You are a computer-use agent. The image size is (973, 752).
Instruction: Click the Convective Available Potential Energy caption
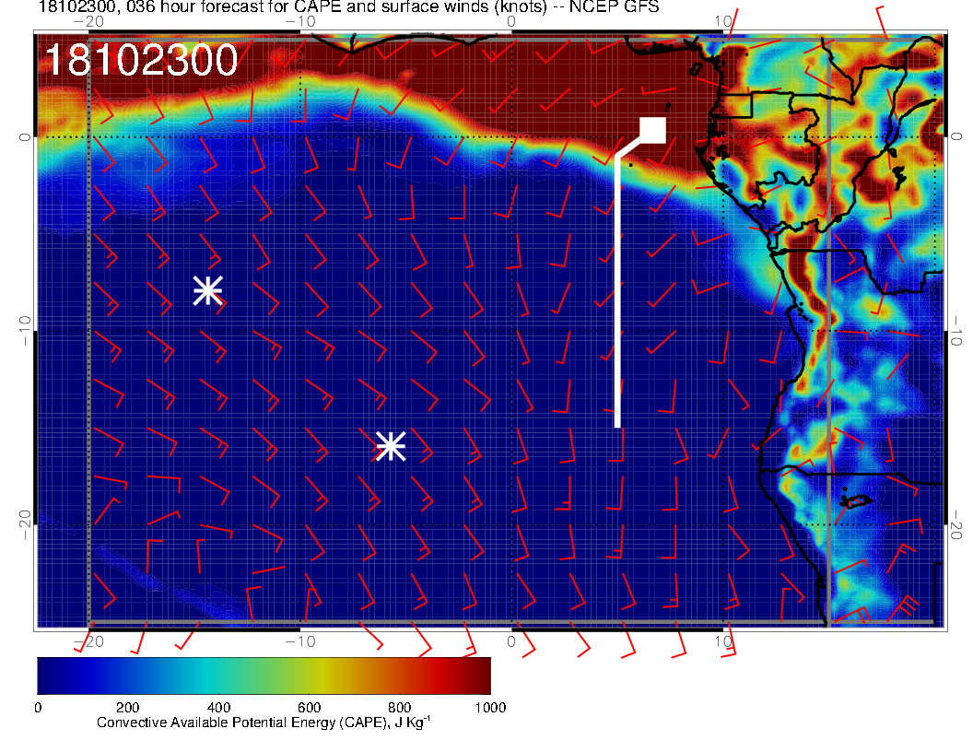264,723
